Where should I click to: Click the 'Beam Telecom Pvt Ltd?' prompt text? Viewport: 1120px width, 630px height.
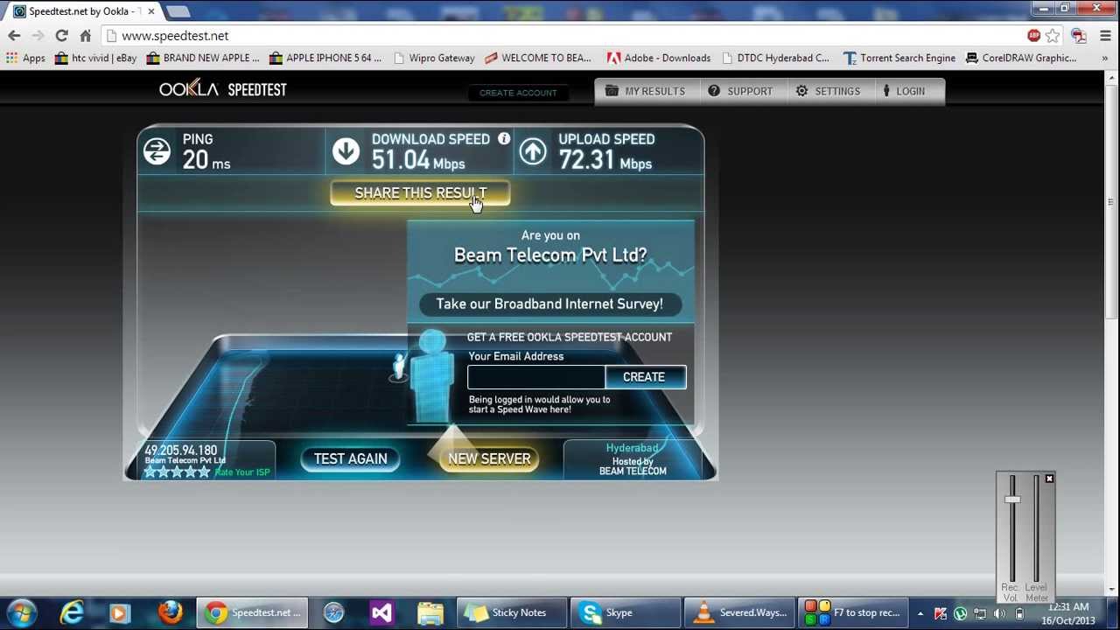(550, 255)
